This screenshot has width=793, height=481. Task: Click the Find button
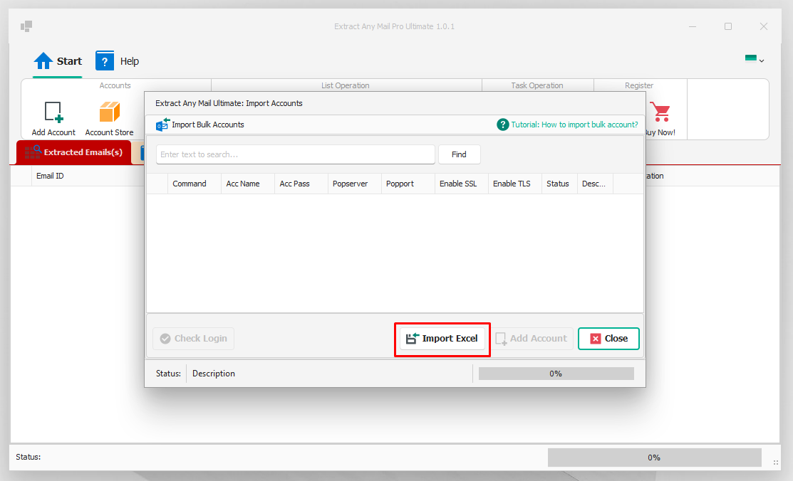460,154
